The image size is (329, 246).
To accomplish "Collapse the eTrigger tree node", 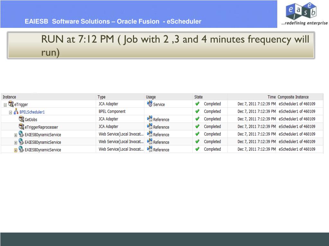I will click(x=5, y=105).
